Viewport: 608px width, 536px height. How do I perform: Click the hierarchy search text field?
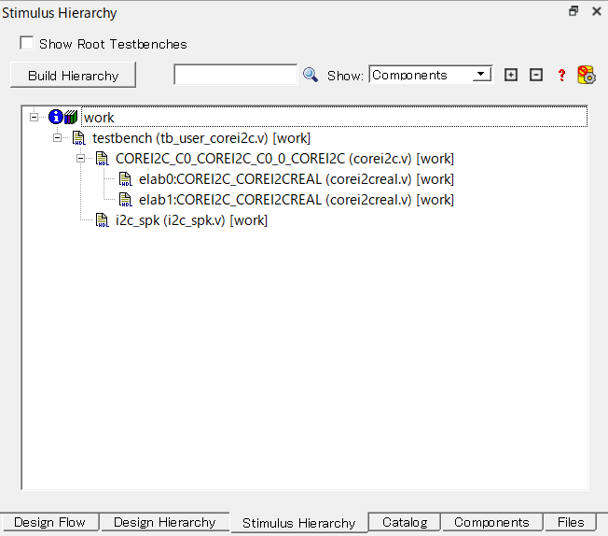(x=235, y=75)
